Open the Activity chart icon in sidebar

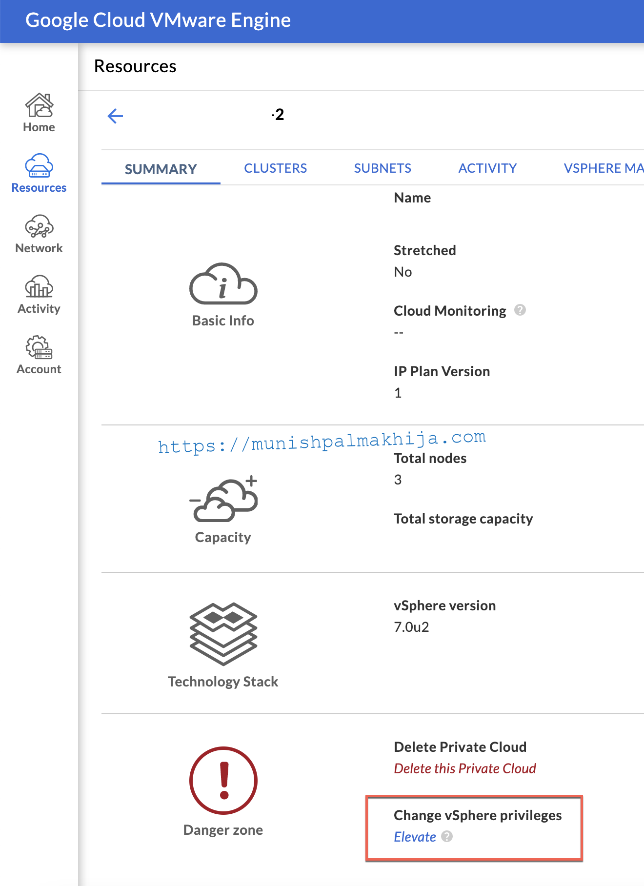coord(39,286)
